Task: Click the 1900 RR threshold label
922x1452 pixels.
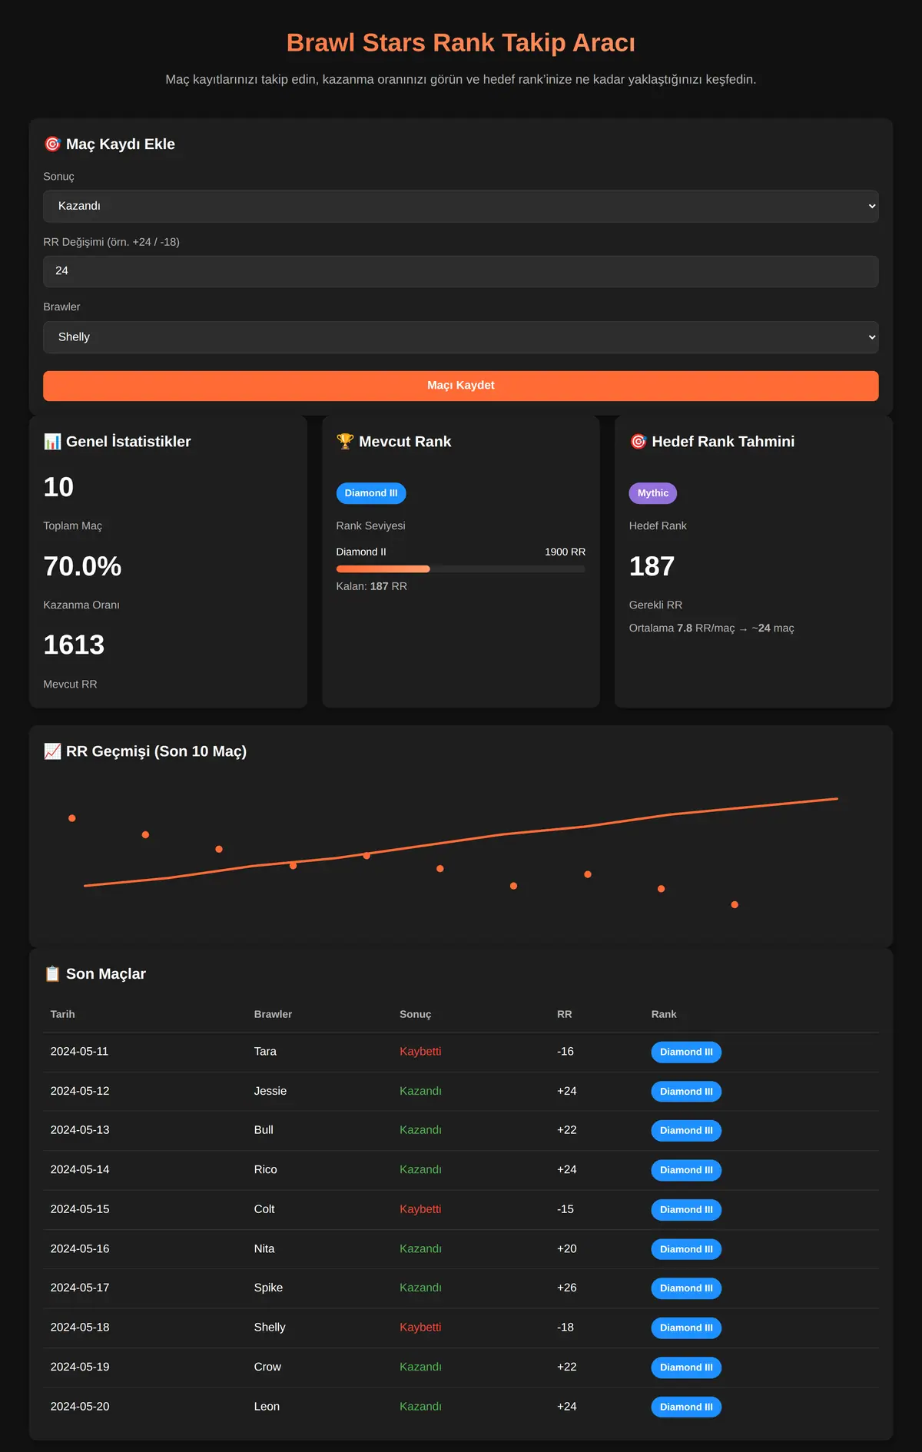Action: 565,552
